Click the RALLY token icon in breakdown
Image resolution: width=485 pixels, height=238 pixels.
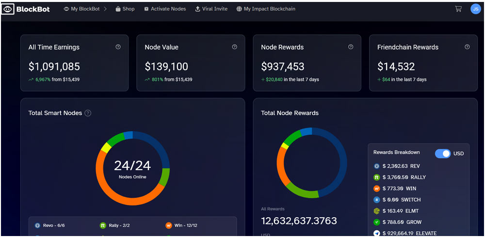[x=376, y=177]
